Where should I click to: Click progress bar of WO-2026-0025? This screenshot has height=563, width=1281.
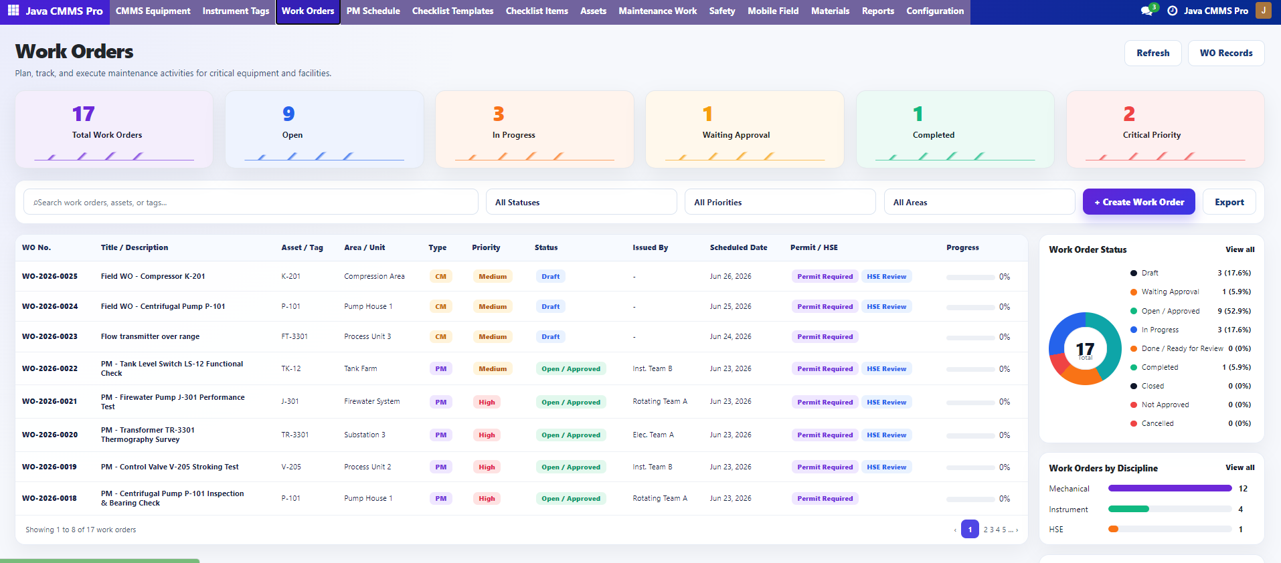coord(970,277)
